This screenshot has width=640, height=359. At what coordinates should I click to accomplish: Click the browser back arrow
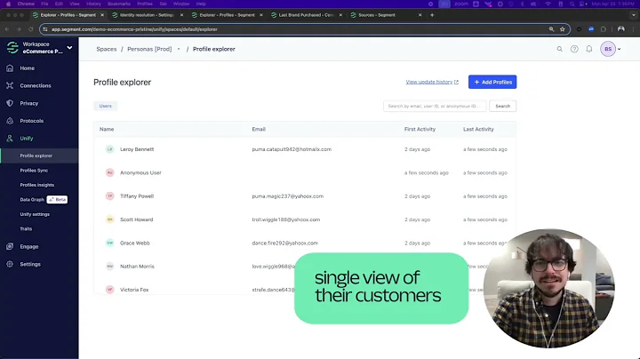7,29
